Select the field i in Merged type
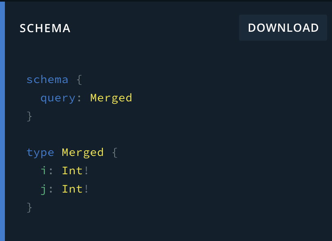 (44, 171)
